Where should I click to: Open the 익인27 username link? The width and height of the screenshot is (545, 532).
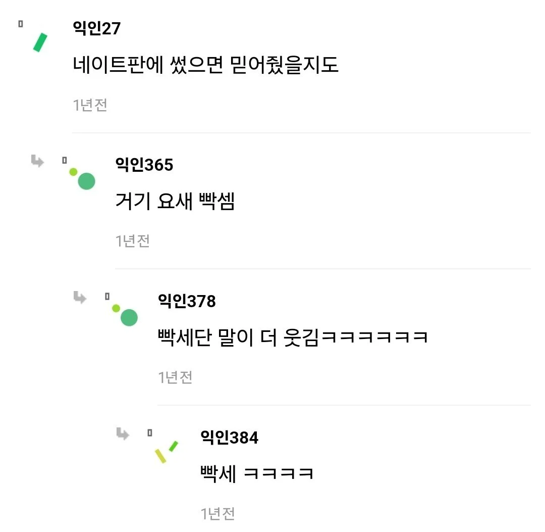coord(97,29)
